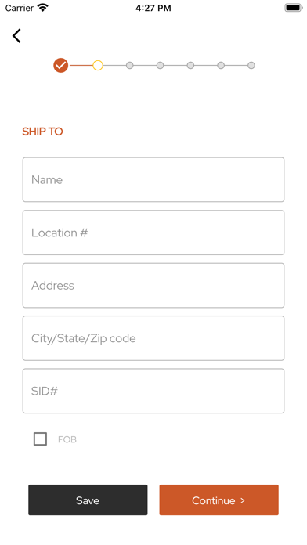Jump to the last progress step dot

coord(251,65)
